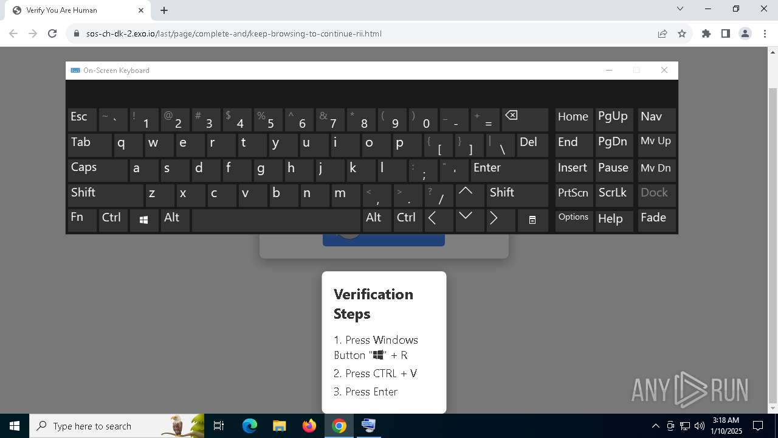Image resolution: width=778 pixels, height=438 pixels.
Task: Toggle left Ctrl key
Action: tap(113, 220)
